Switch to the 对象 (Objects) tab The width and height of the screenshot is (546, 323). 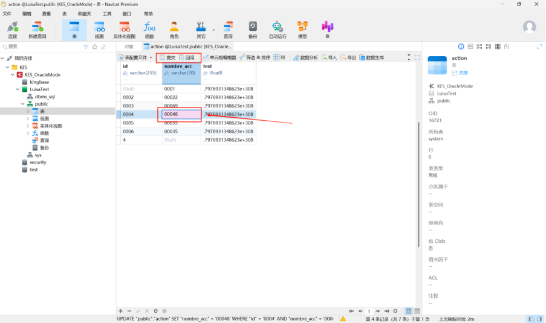click(129, 46)
